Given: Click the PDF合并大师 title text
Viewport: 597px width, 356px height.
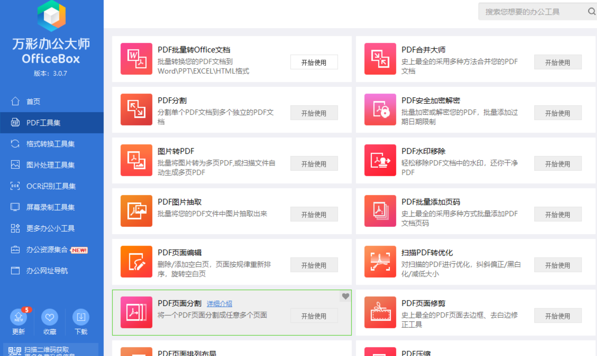Looking at the screenshot, I should 423,50.
